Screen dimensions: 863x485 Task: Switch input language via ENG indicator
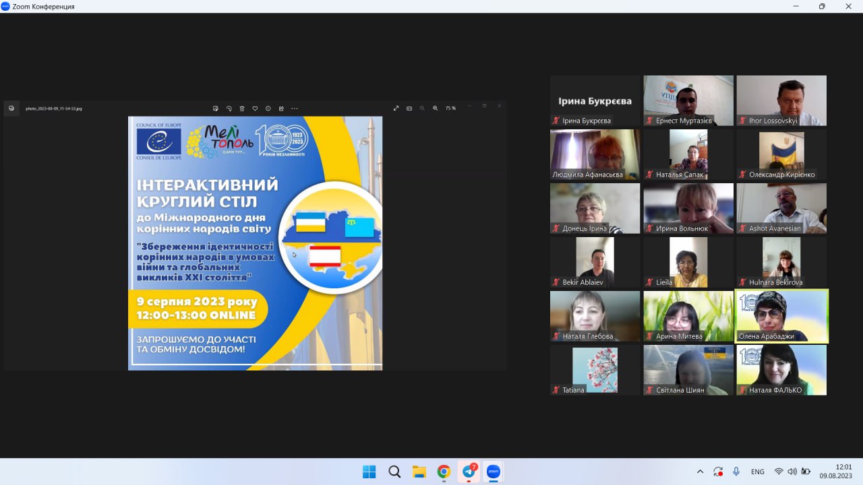tap(757, 472)
